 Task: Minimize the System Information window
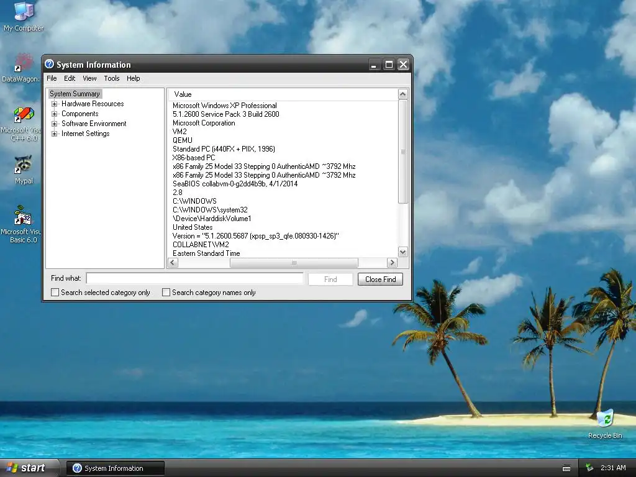[374, 65]
